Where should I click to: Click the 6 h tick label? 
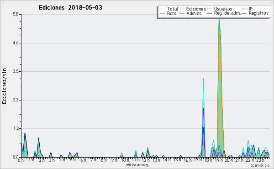tap(84, 160)
